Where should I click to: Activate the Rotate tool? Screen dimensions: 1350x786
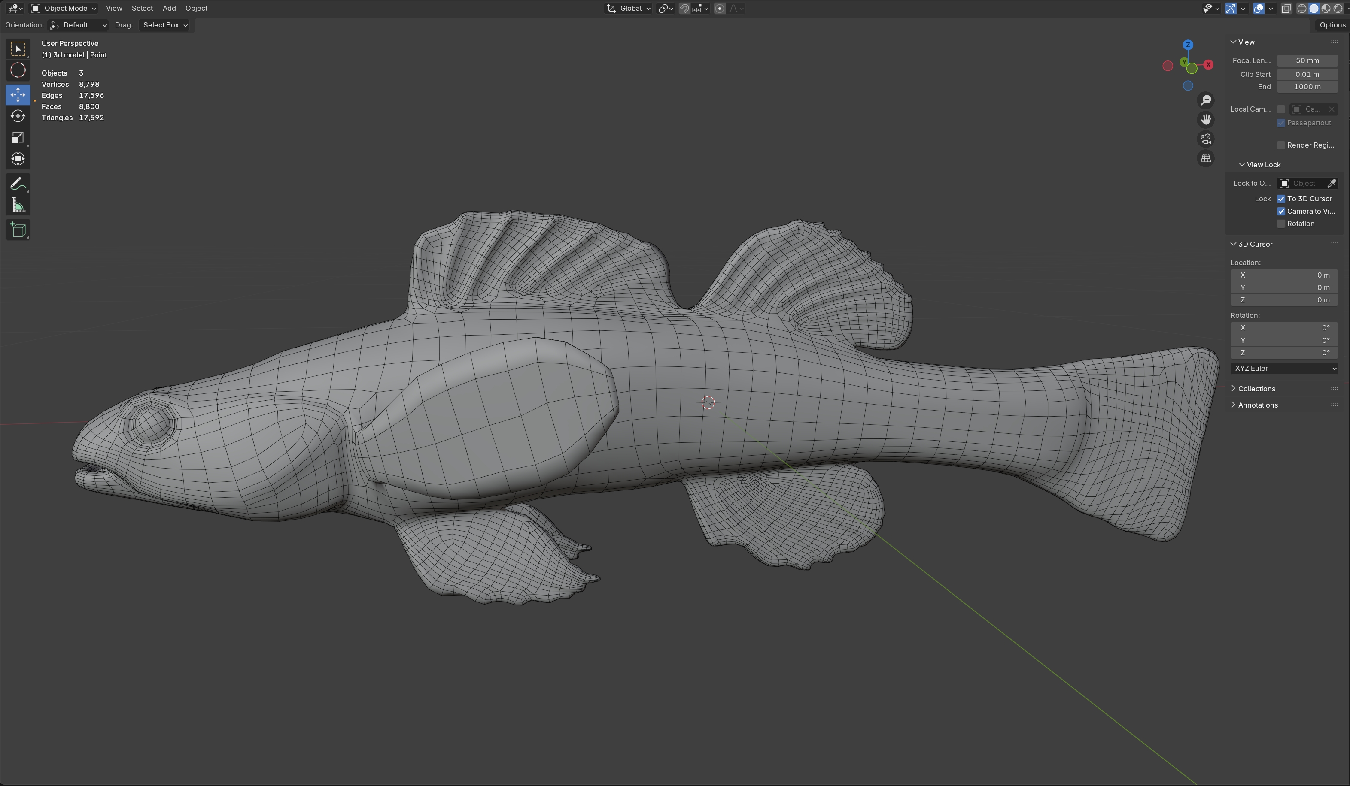click(18, 116)
